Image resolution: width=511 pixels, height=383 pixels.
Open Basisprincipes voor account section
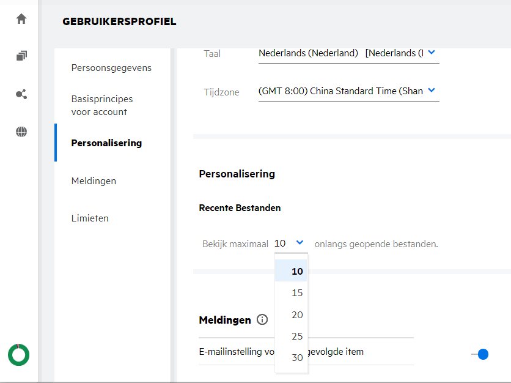101,105
